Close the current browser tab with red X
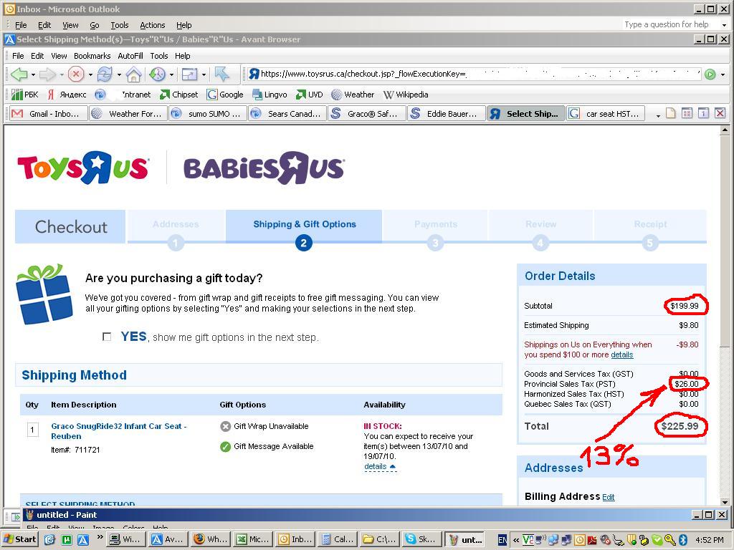This screenshot has height=550, width=734. [720, 113]
